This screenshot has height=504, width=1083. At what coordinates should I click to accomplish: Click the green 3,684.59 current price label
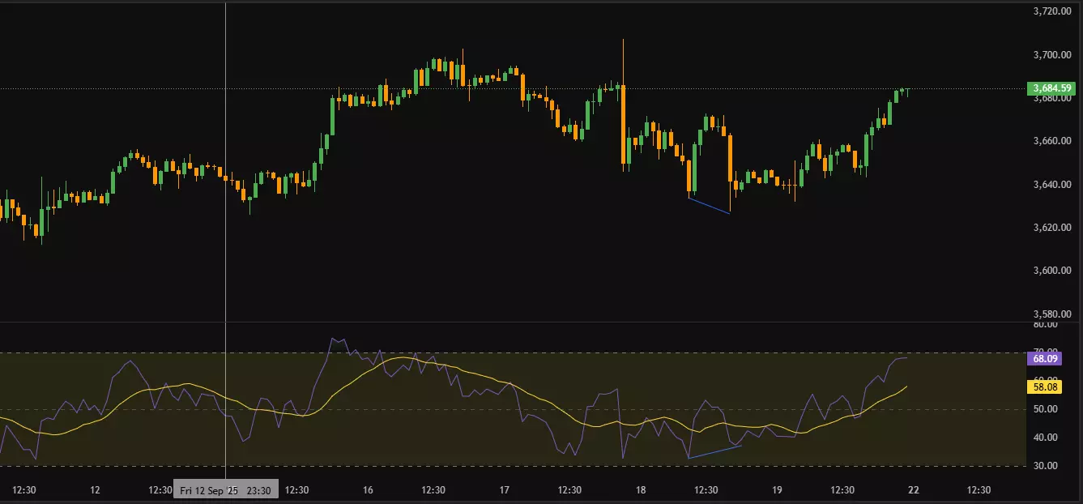1050,88
